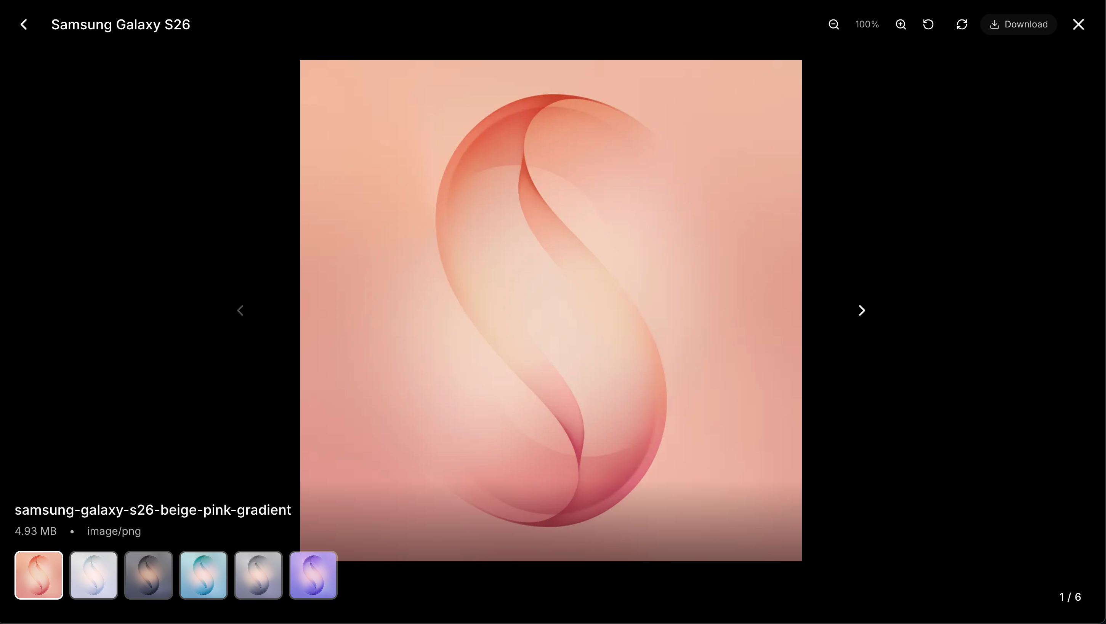Select the beige pink wallpaper thumbnail
Image resolution: width=1106 pixels, height=624 pixels.
38,575
